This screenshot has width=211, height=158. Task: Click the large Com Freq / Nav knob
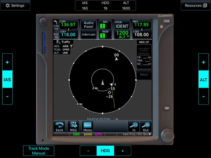coord(167,135)
